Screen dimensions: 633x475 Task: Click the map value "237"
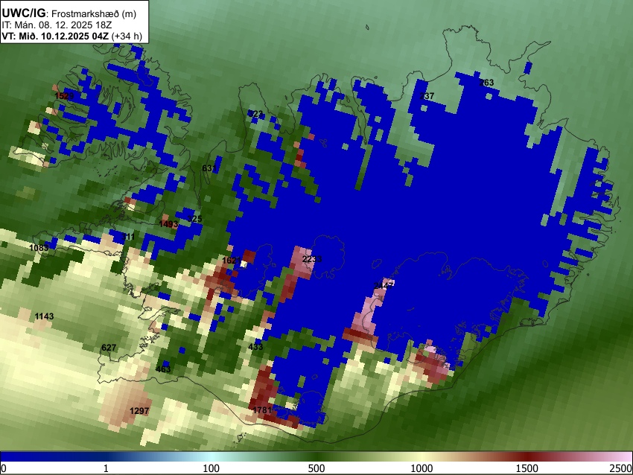coord(427,96)
